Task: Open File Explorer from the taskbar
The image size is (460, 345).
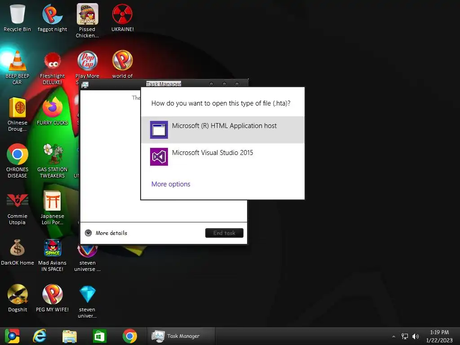Action: click(x=70, y=336)
